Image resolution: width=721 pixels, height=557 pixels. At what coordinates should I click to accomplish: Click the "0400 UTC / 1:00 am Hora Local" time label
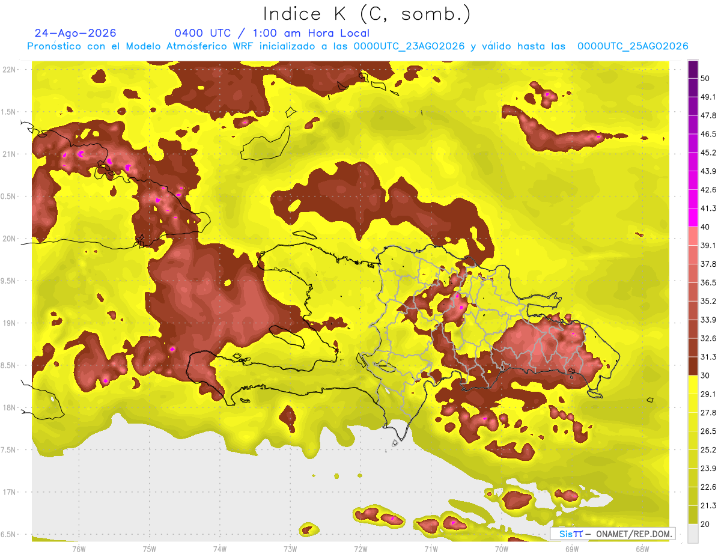tap(272, 33)
